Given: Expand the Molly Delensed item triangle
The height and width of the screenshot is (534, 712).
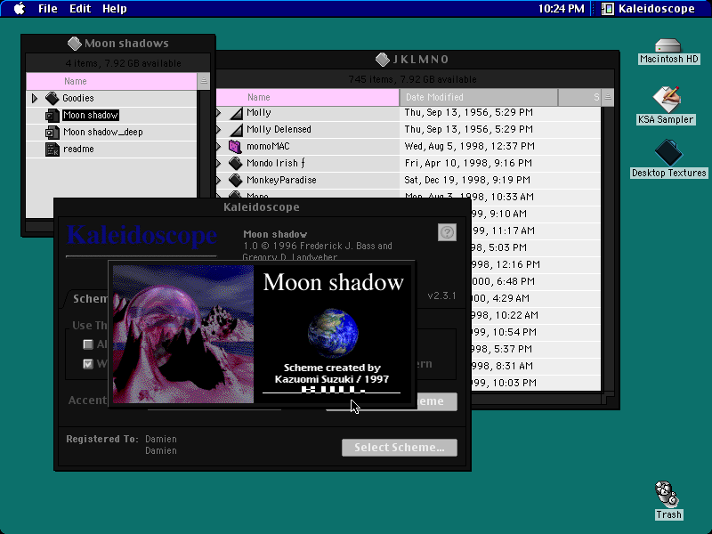Looking at the screenshot, I should [x=219, y=129].
